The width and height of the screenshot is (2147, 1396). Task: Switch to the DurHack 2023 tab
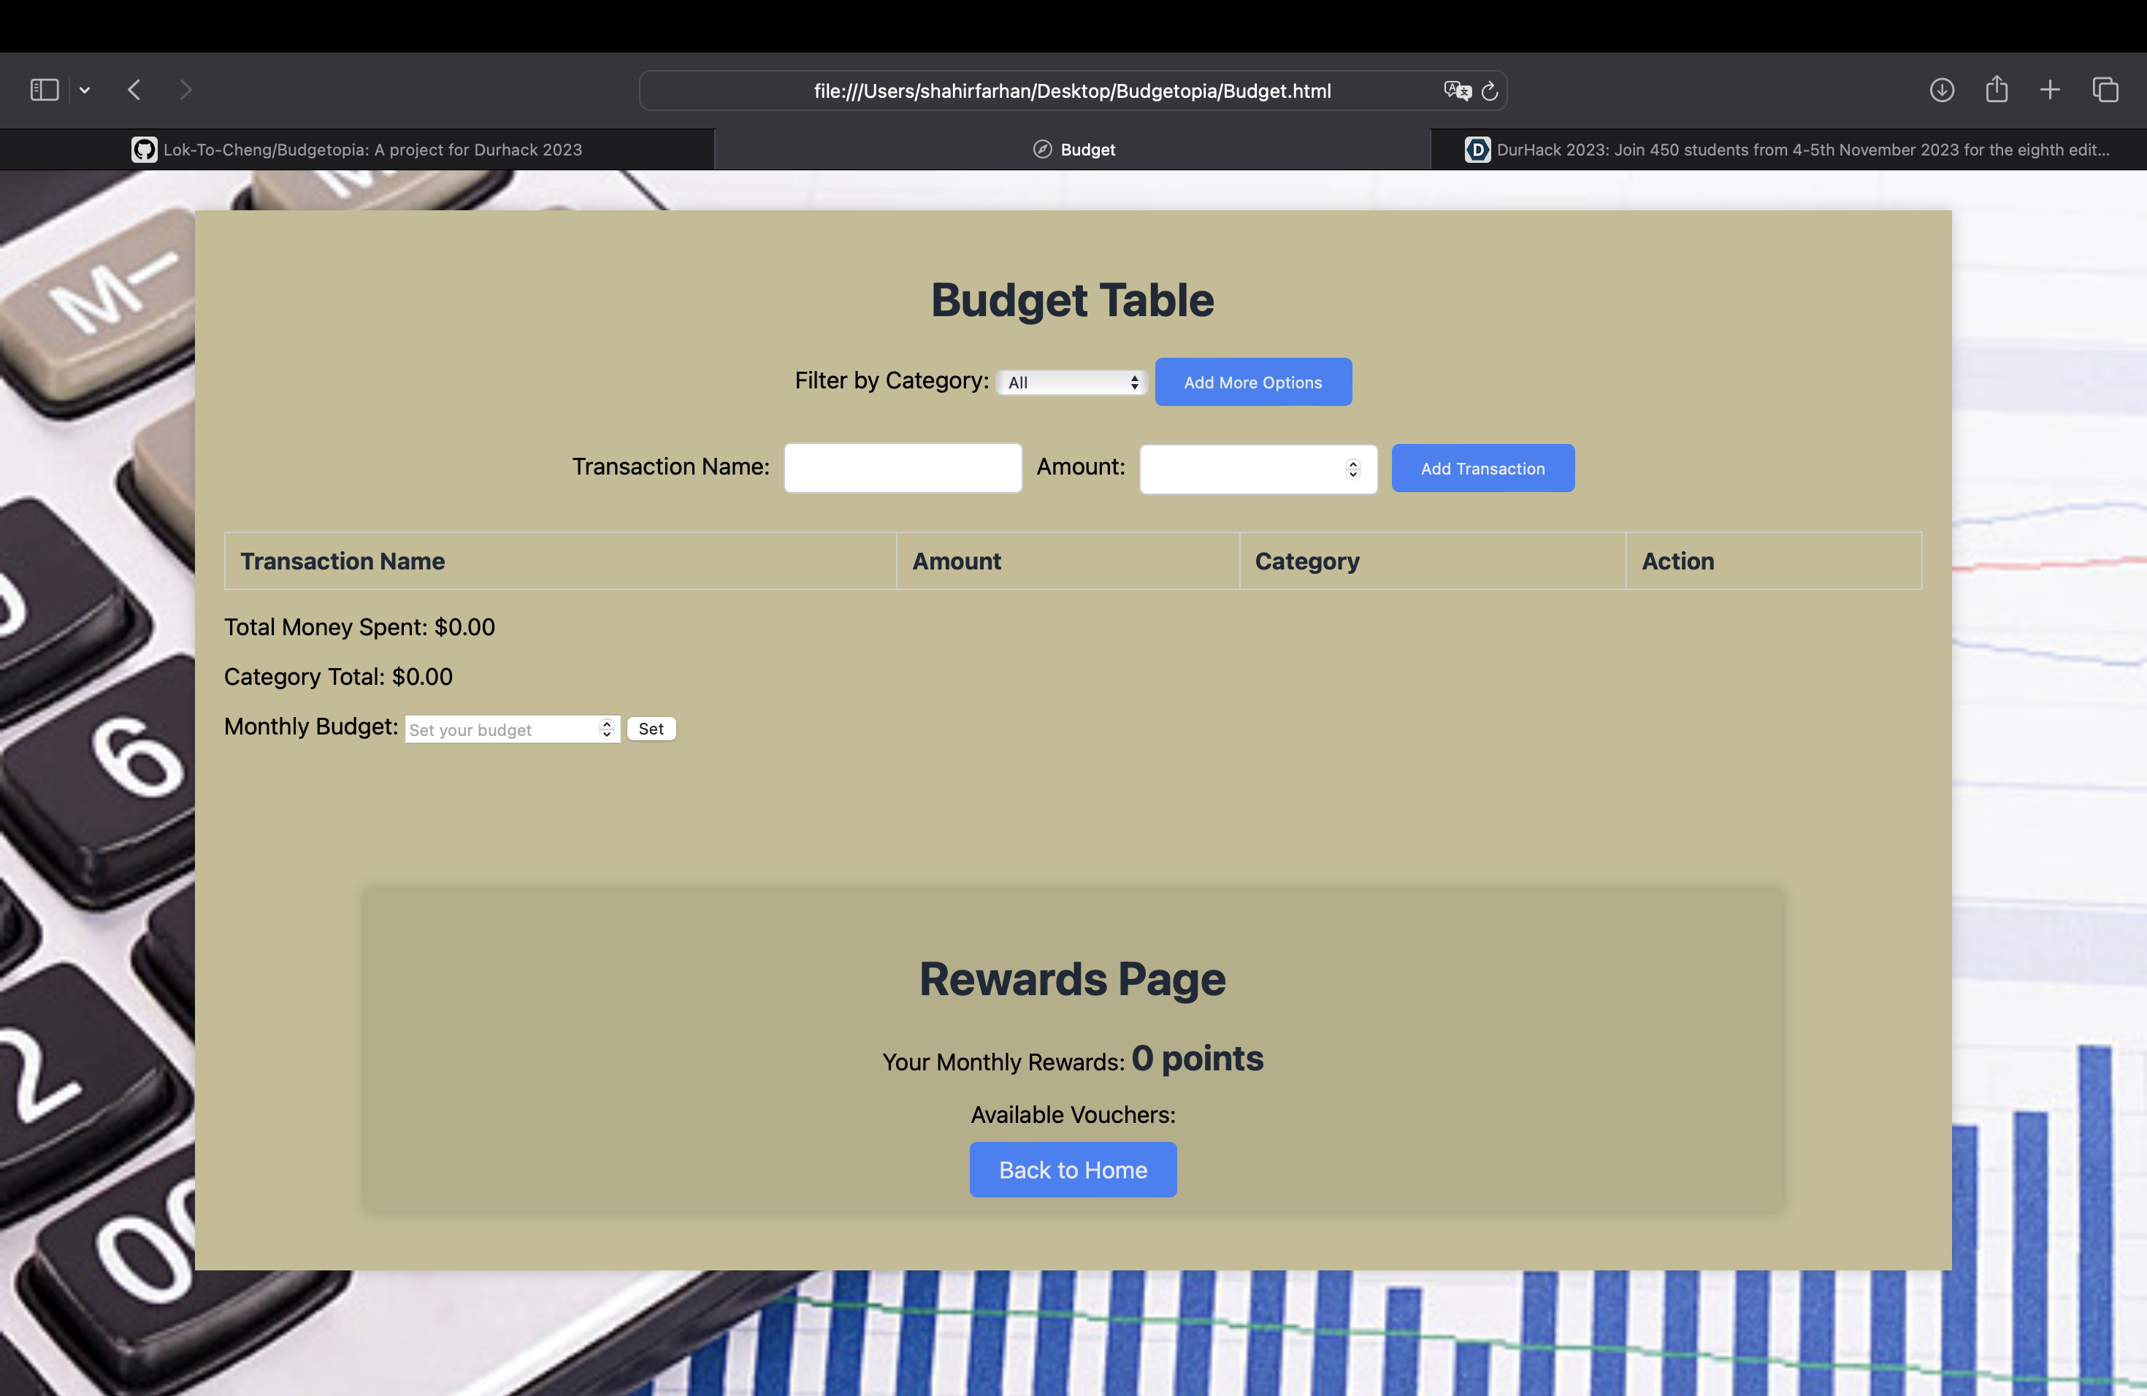1786,150
